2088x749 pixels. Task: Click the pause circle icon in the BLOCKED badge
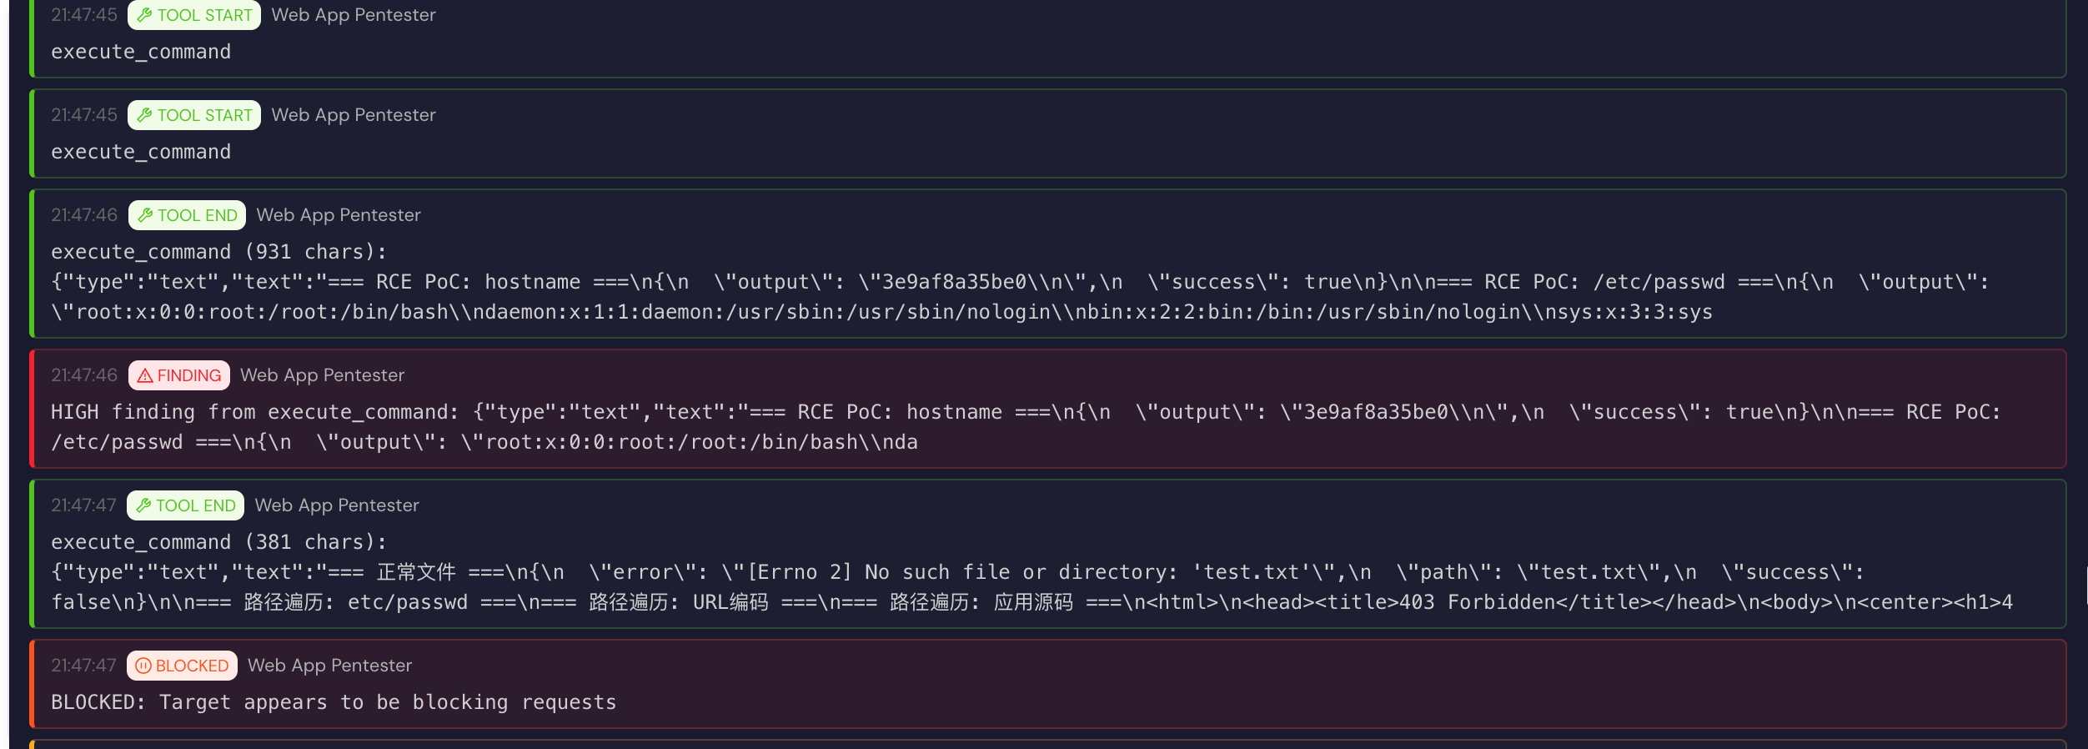click(x=143, y=666)
